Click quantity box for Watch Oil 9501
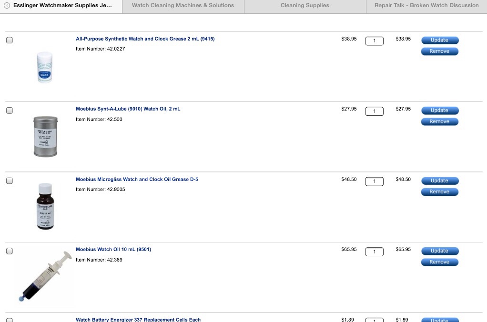 pos(374,252)
